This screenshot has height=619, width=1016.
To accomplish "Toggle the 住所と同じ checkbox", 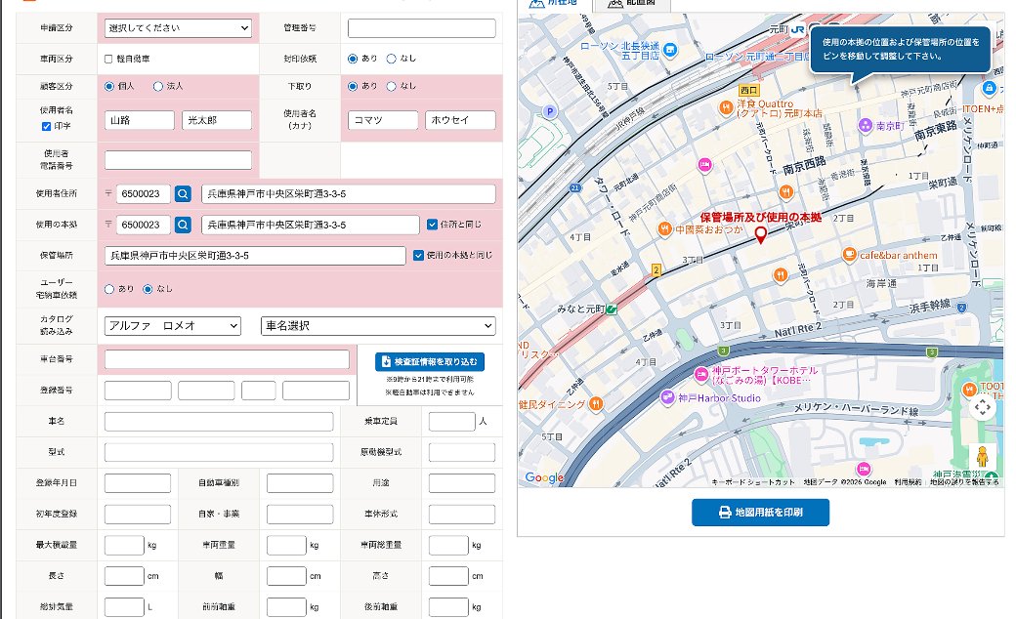I will pos(432,225).
